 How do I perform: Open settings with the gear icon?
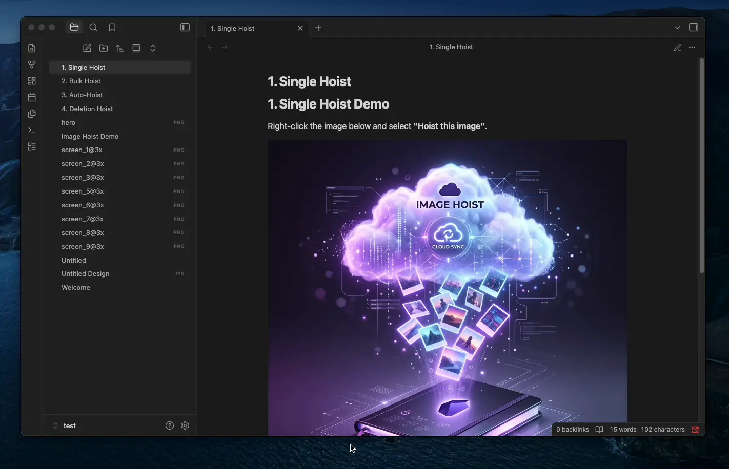pos(185,425)
